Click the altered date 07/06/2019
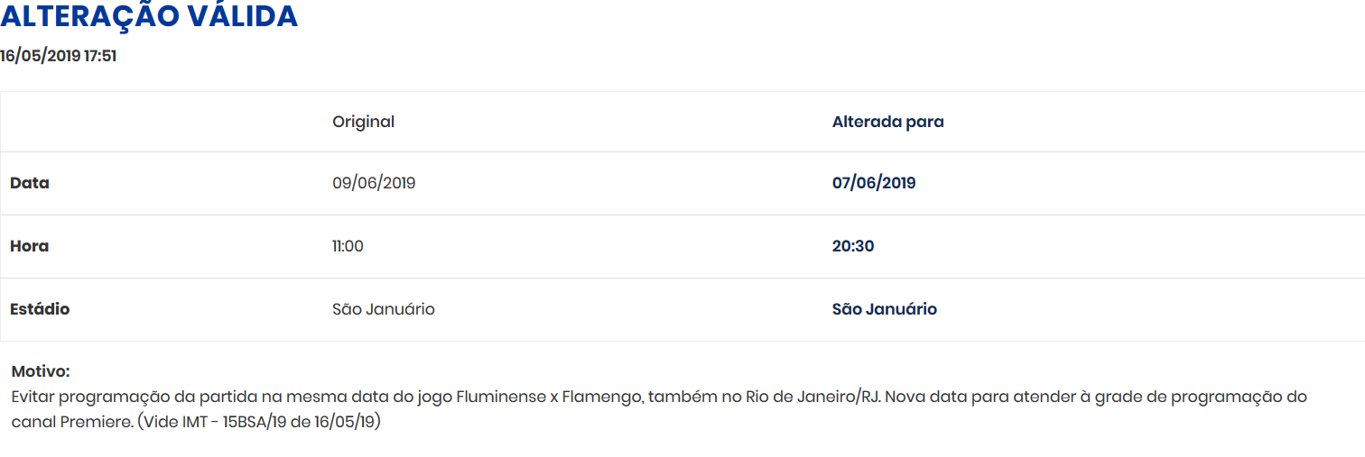Viewport: 1365px width, 457px height. [x=873, y=183]
